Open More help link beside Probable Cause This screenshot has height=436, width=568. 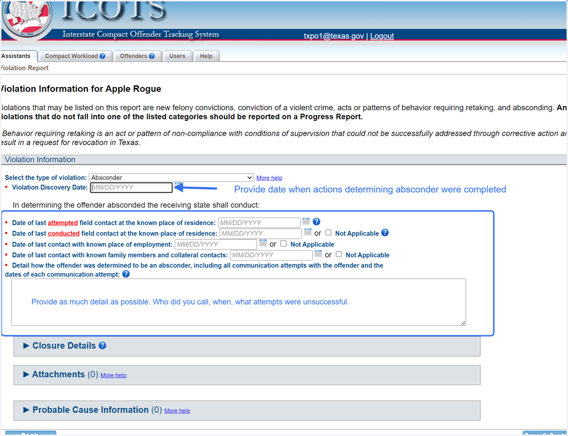(x=177, y=411)
